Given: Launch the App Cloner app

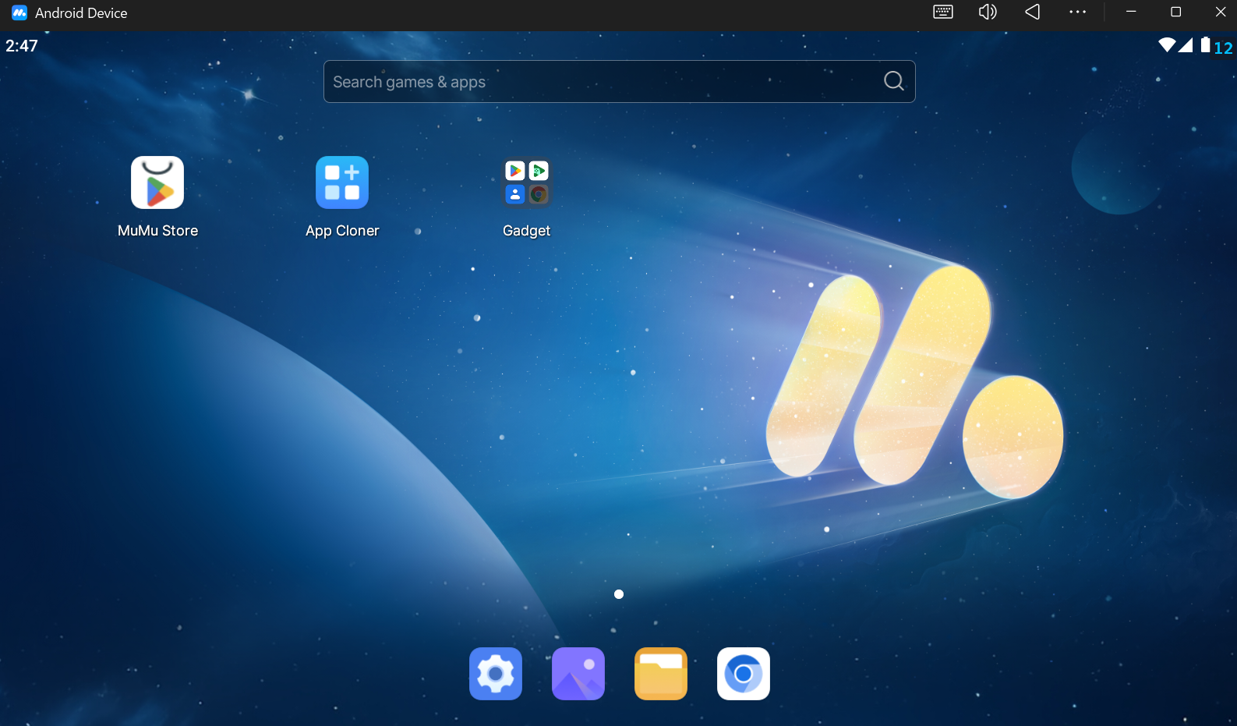Looking at the screenshot, I should coord(341,183).
